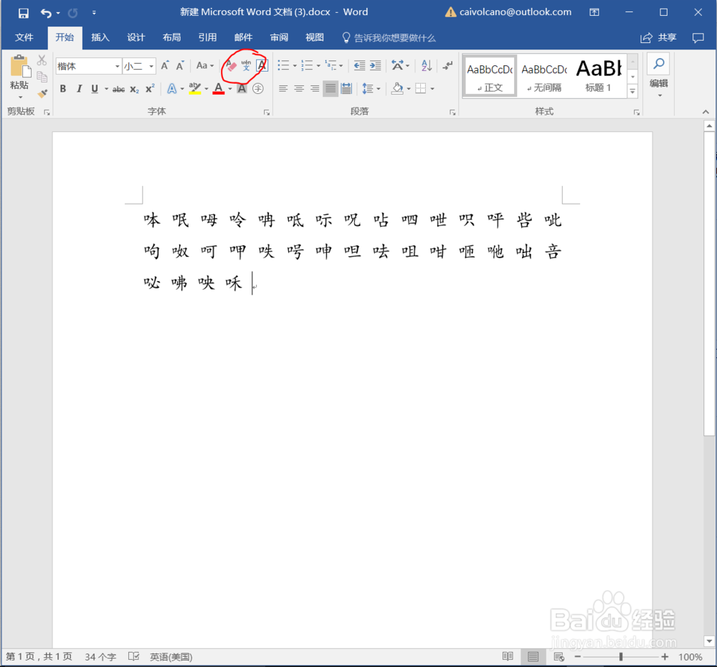
Task: Expand the styles gallery
Action: (632, 92)
